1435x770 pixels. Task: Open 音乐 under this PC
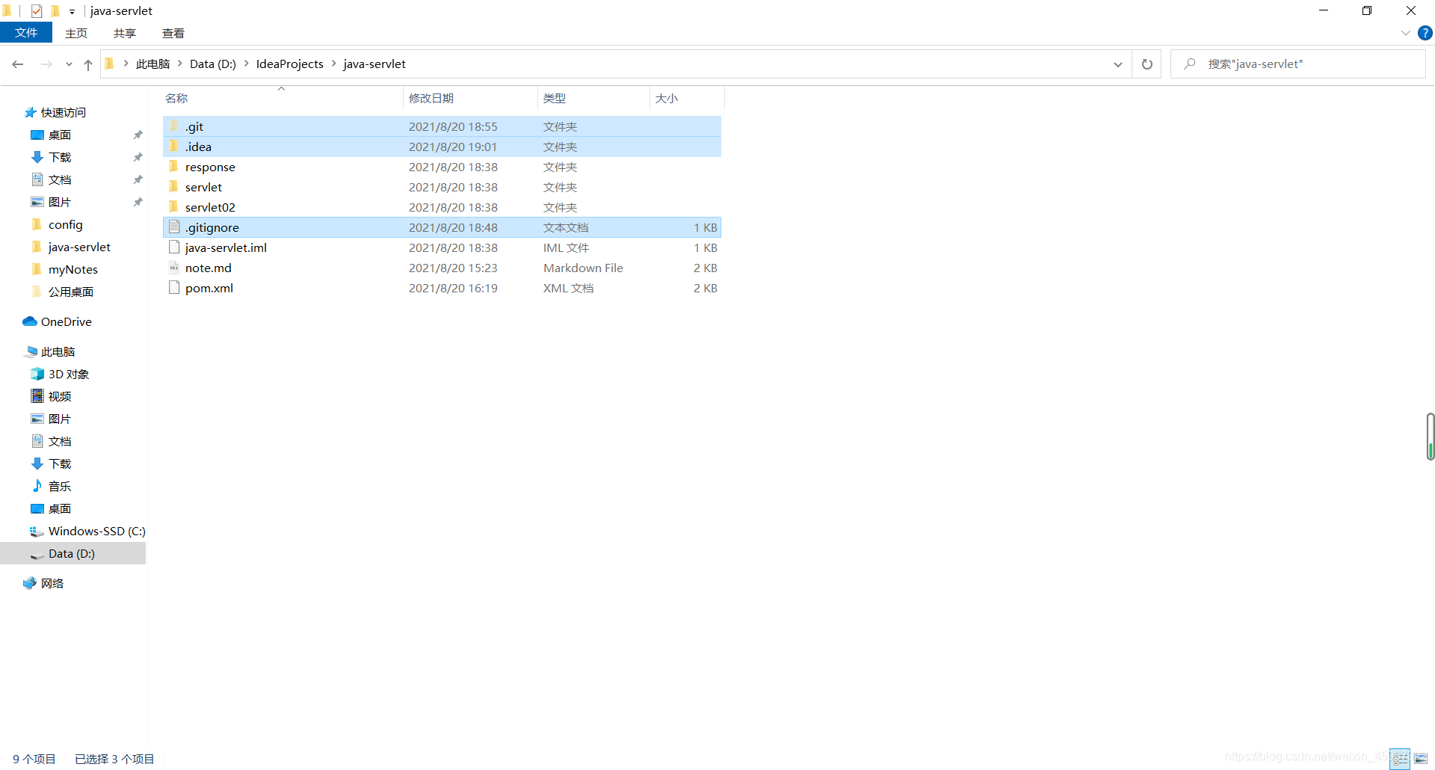[x=60, y=486]
